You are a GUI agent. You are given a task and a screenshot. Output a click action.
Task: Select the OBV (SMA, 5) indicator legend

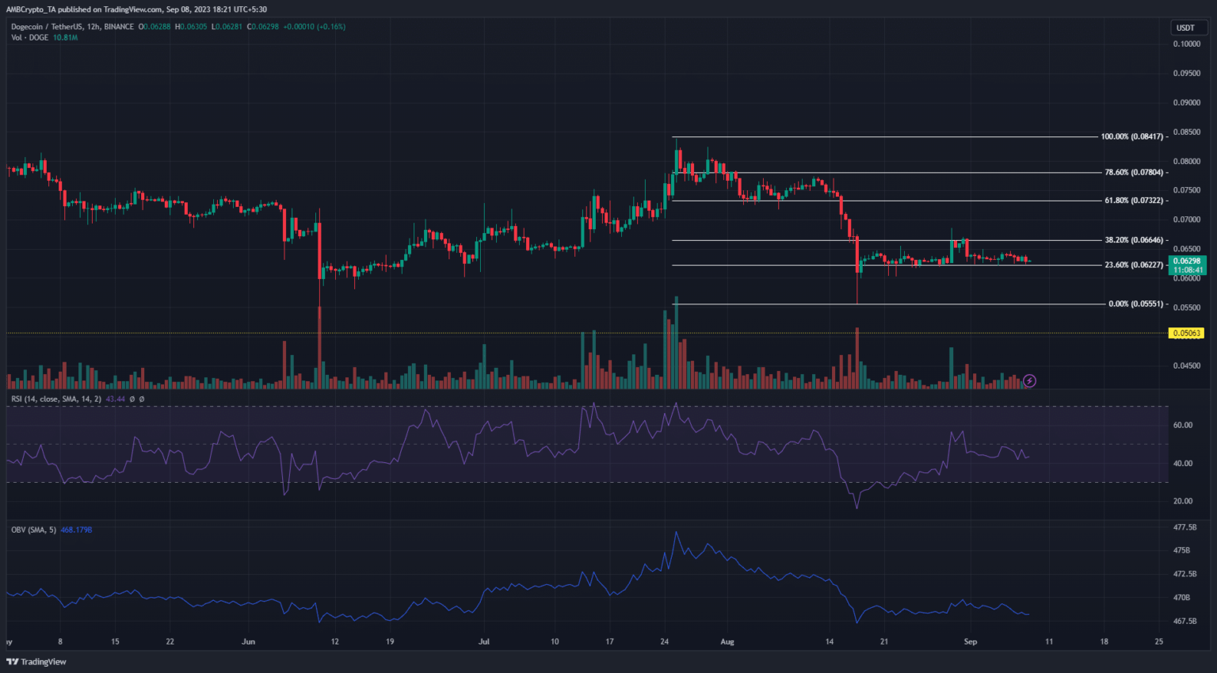point(33,530)
